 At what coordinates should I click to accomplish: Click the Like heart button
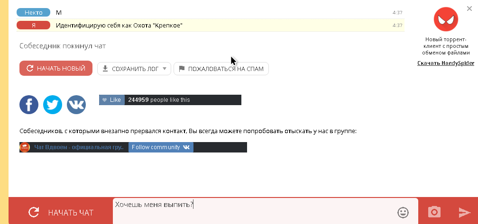point(112,100)
